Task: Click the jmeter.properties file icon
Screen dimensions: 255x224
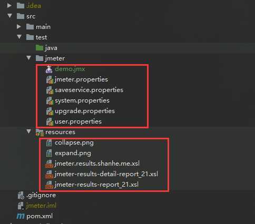Action: click(50, 80)
